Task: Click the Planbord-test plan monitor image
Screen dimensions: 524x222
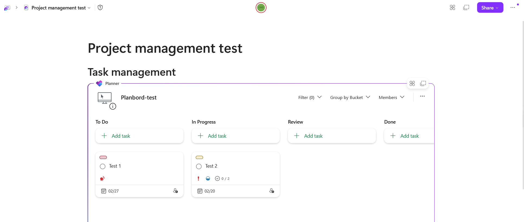Action: (105, 98)
